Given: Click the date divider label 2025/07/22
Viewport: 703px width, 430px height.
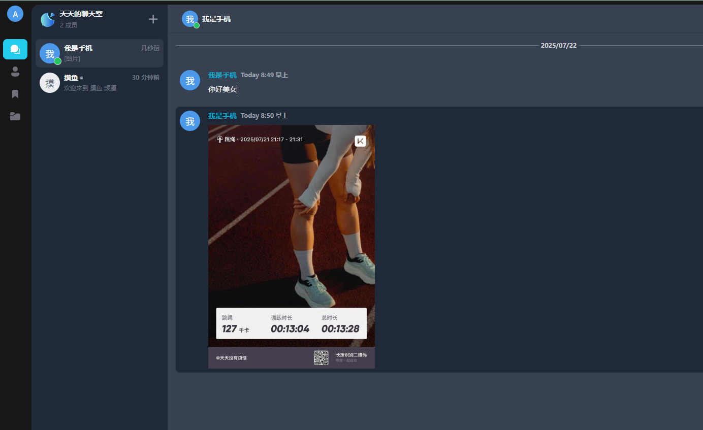Looking at the screenshot, I should [x=559, y=45].
